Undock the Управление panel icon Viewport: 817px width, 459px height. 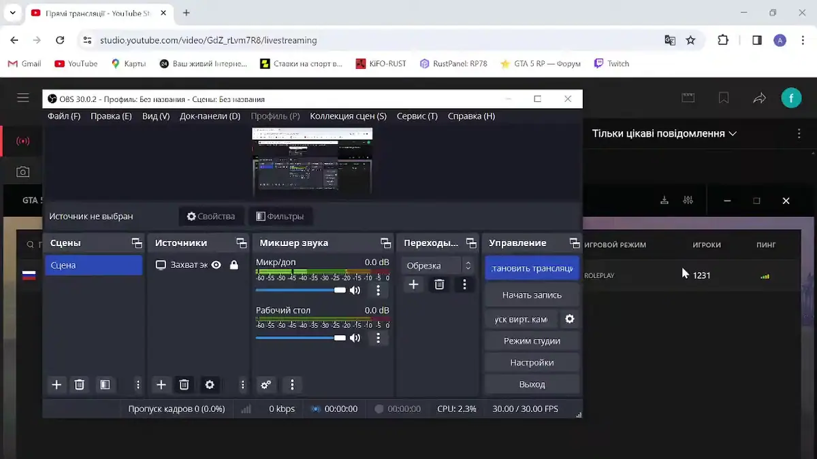(x=575, y=243)
